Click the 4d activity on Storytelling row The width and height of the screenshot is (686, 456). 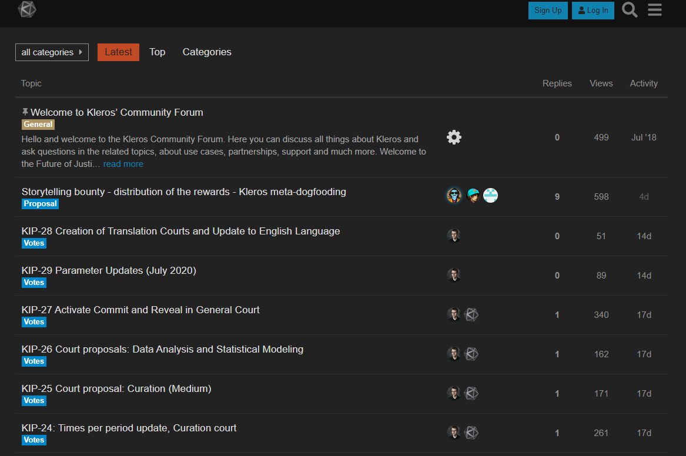click(644, 197)
